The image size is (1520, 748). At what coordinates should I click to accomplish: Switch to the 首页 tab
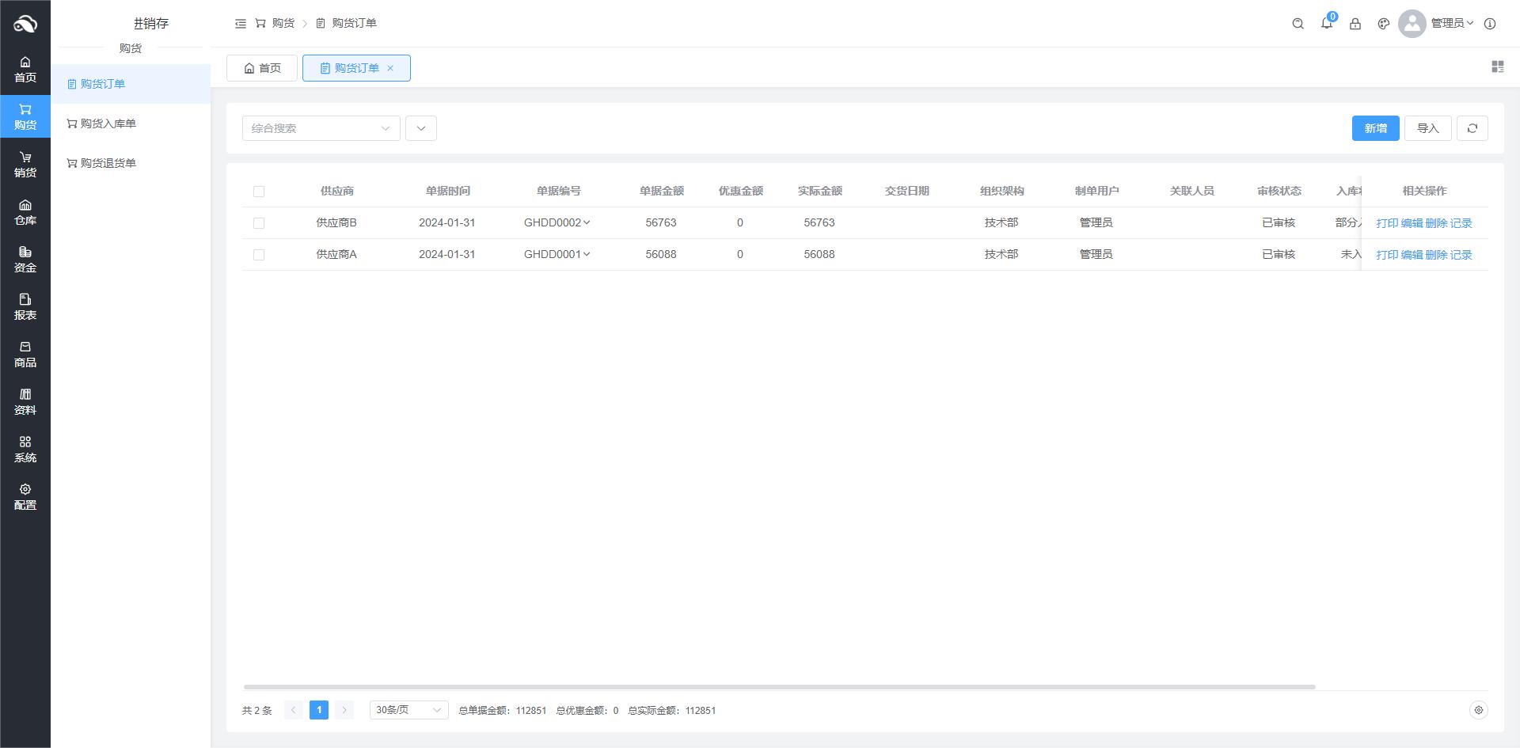coord(262,68)
